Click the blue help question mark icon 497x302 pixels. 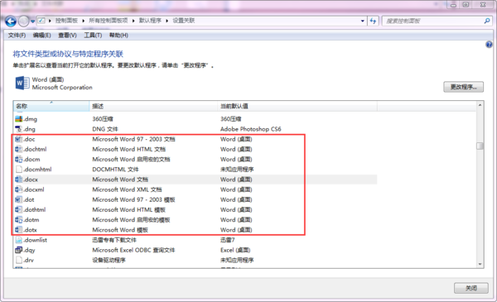(489, 45)
